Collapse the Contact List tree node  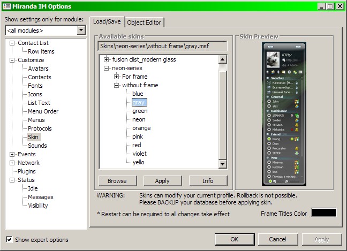[12, 43]
